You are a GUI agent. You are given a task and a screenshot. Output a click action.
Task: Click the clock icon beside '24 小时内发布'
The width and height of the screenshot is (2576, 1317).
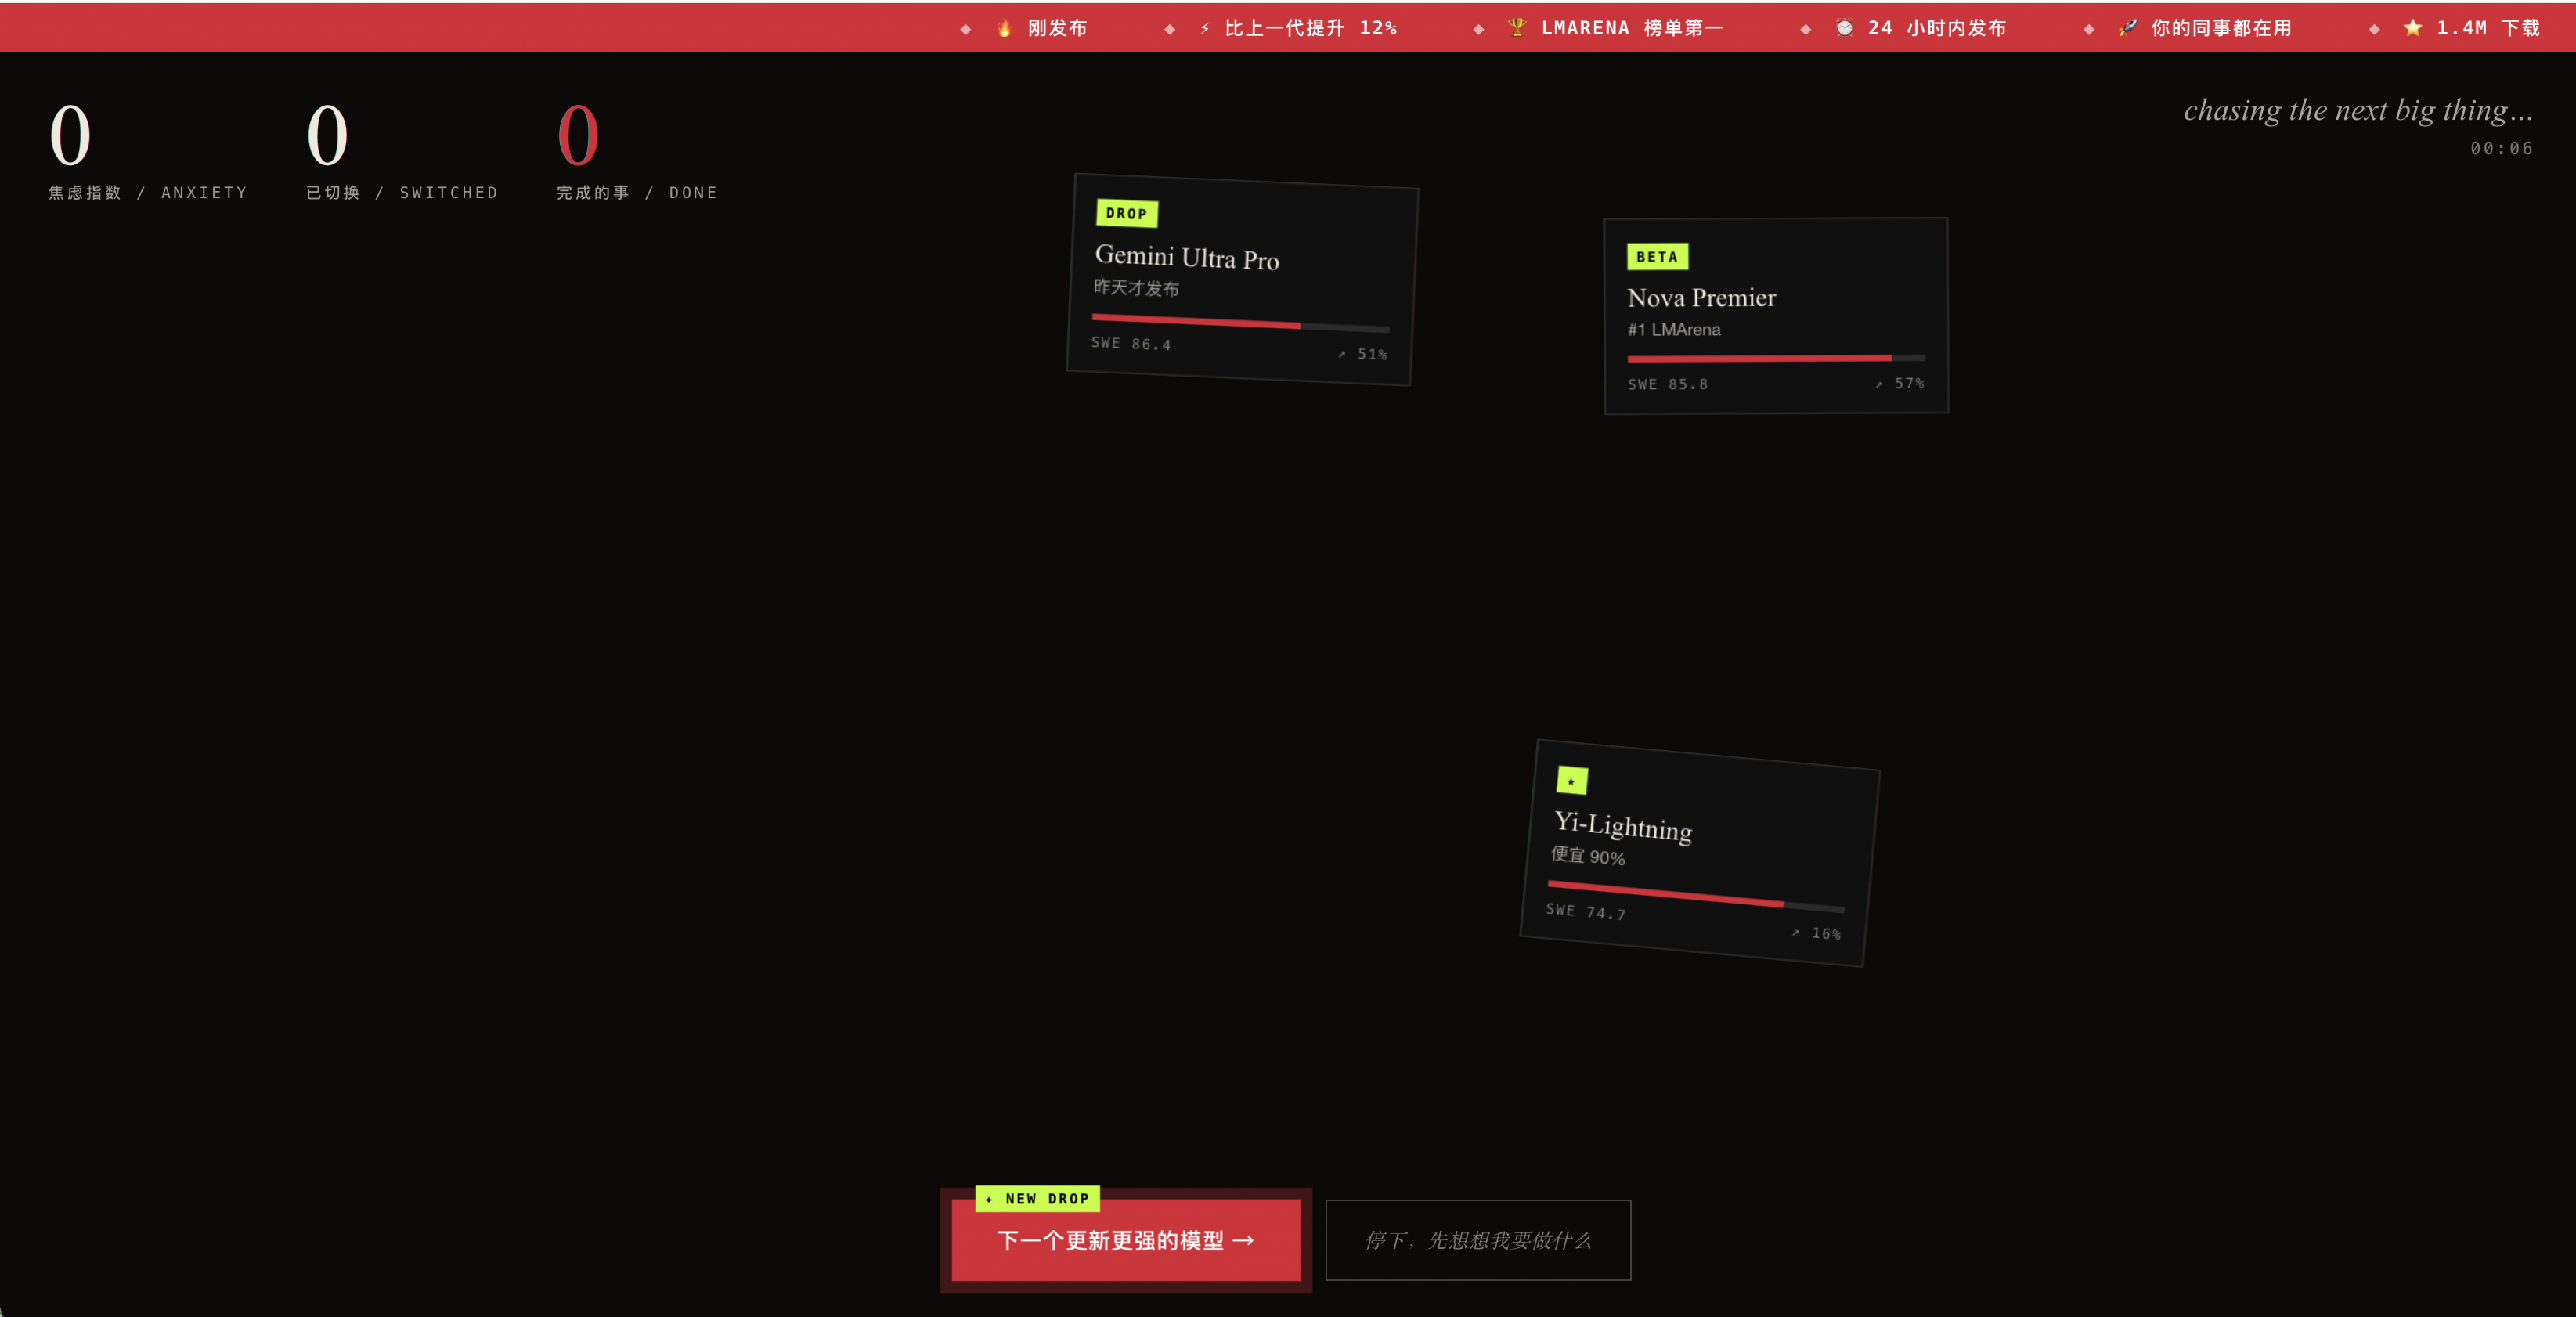[x=1844, y=28]
